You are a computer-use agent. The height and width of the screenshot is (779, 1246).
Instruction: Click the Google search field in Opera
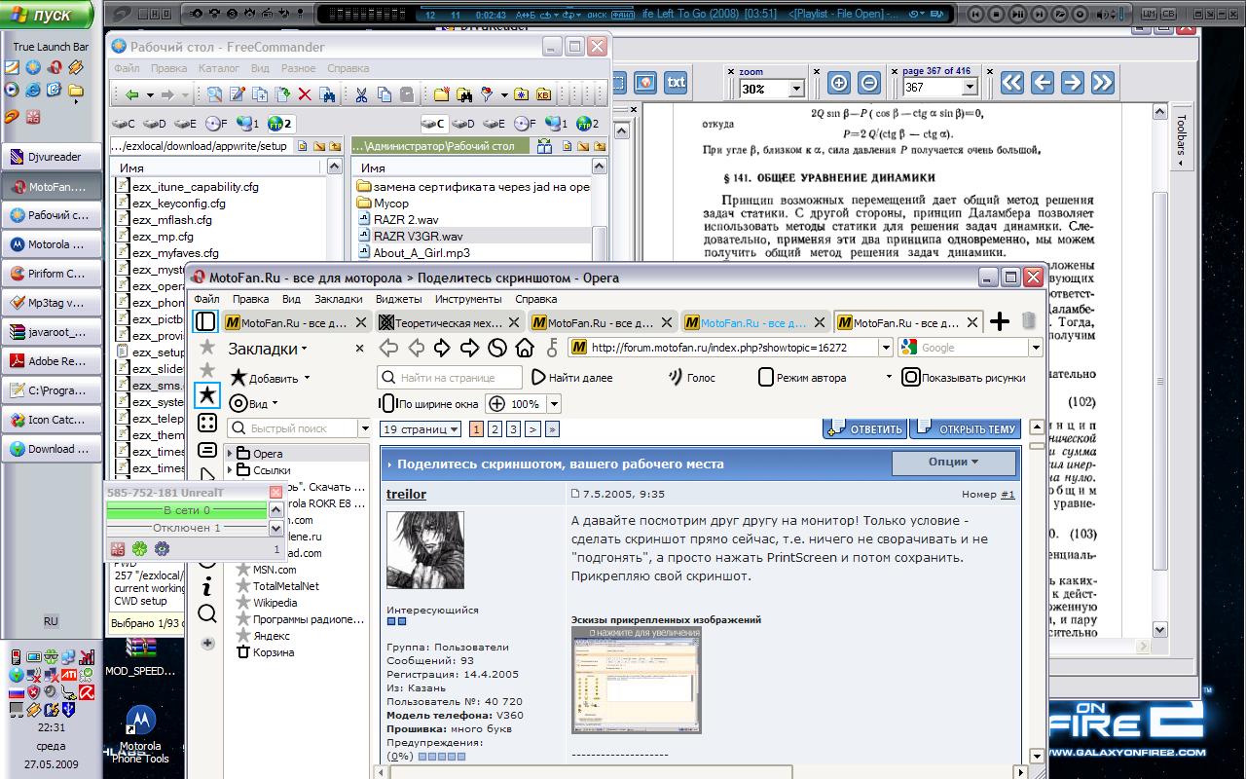pos(971,348)
